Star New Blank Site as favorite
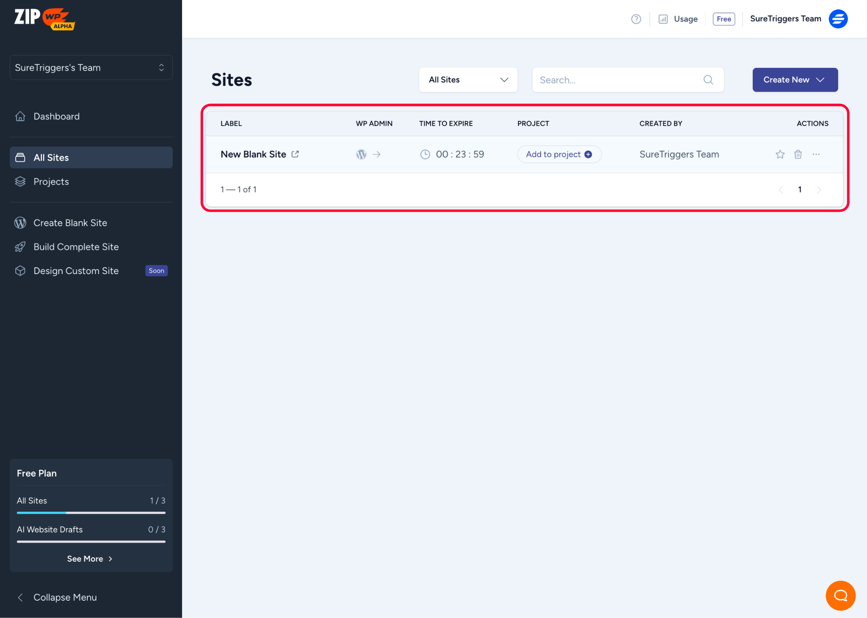The width and height of the screenshot is (867, 618). click(x=780, y=155)
